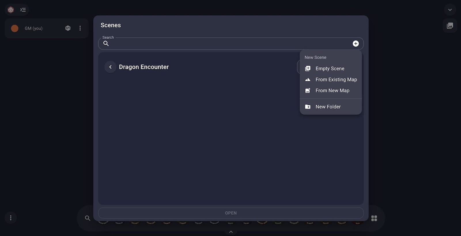The height and width of the screenshot is (236, 461).
Task: Click the Scenes search input field
Action: coord(231,43)
